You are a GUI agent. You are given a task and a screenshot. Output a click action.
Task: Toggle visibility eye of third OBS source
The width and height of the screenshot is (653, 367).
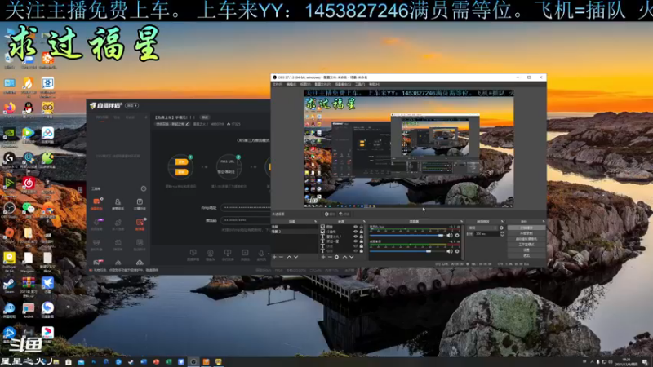[x=356, y=237]
